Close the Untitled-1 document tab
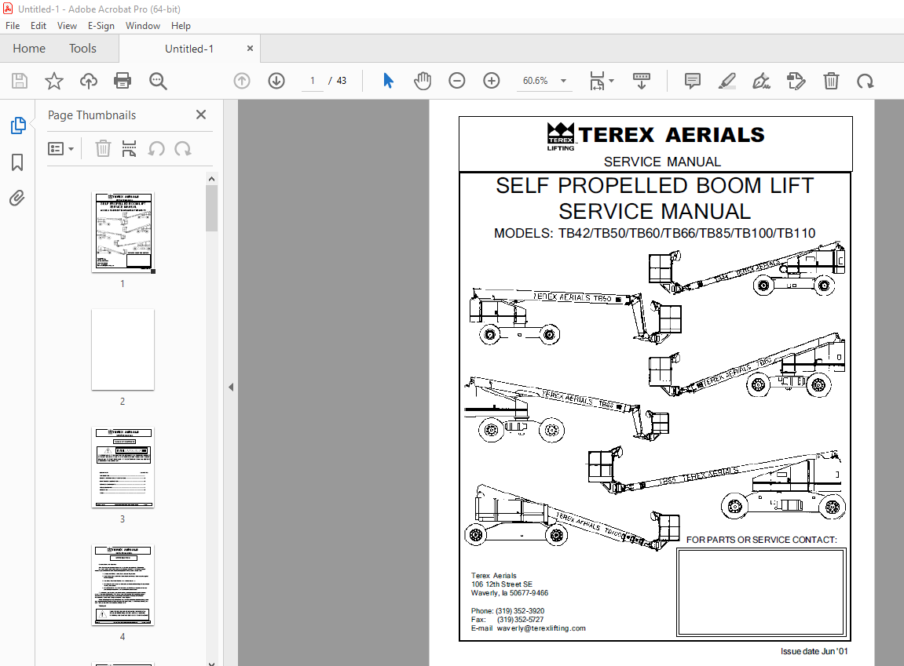This screenshot has width=904, height=666. pyautogui.click(x=250, y=49)
